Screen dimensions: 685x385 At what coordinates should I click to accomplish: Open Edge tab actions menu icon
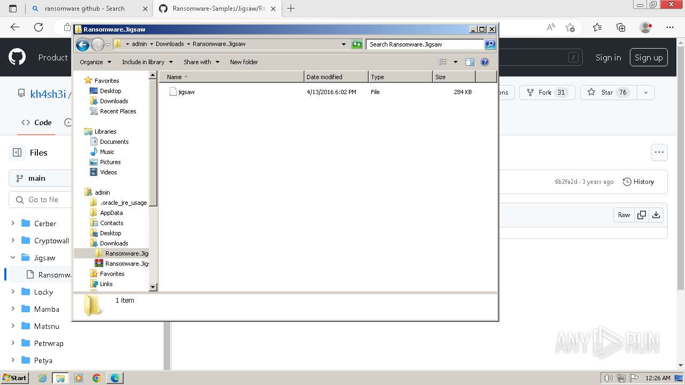pos(13,9)
